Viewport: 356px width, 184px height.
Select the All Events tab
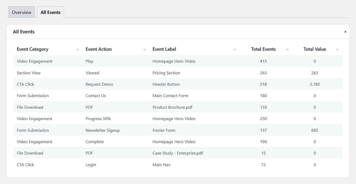(x=50, y=12)
